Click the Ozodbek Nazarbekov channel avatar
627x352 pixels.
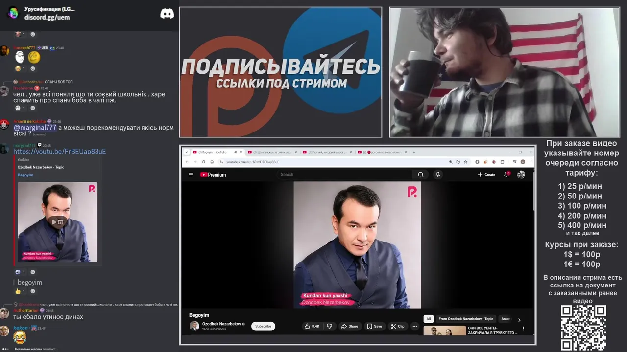[x=194, y=326]
